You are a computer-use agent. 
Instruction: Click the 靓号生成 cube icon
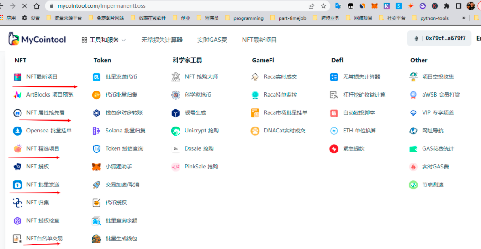tap(176, 113)
